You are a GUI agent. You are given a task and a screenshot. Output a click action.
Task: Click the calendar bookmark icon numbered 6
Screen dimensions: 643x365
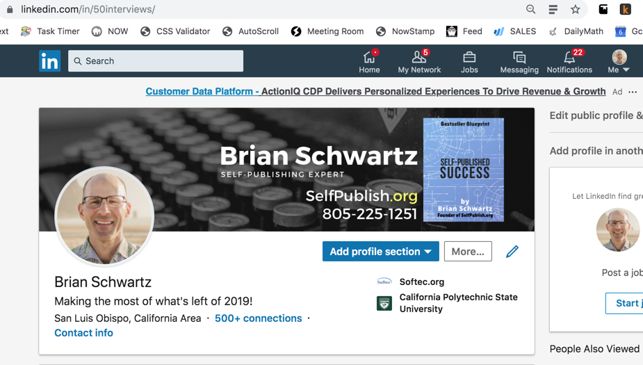(620, 31)
